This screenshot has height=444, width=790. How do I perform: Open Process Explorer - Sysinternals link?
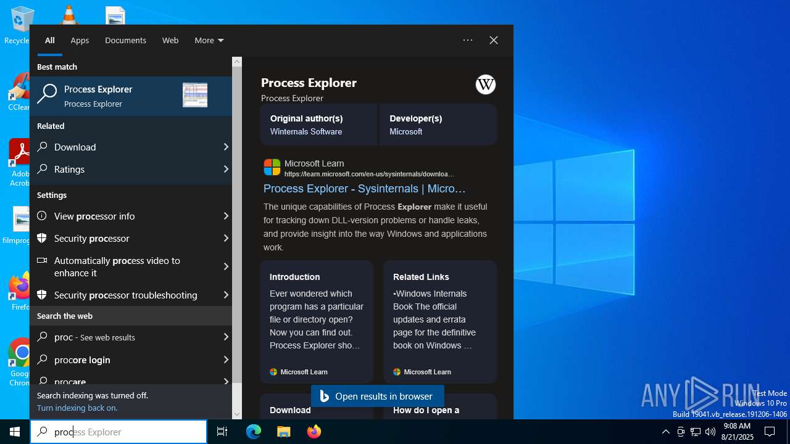(x=364, y=188)
